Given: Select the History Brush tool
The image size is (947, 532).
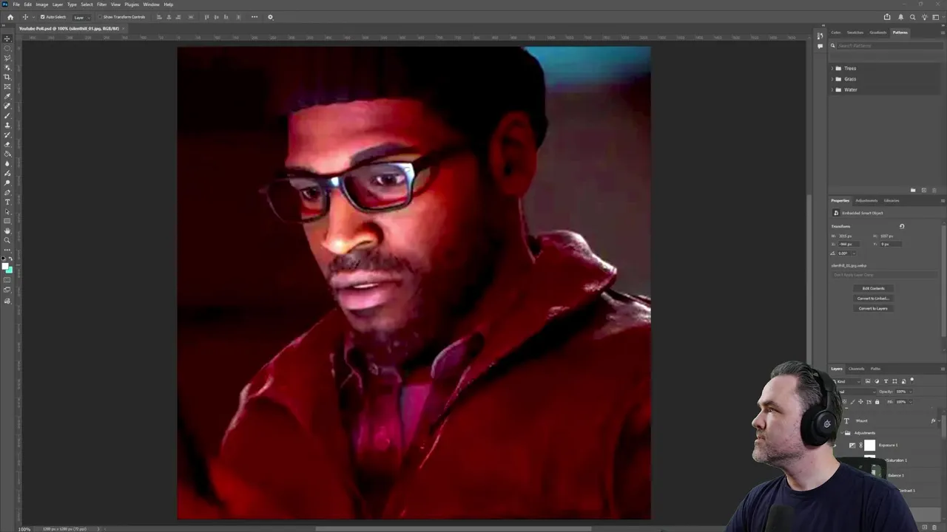Looking at the screenshot, I should [7, 134].
